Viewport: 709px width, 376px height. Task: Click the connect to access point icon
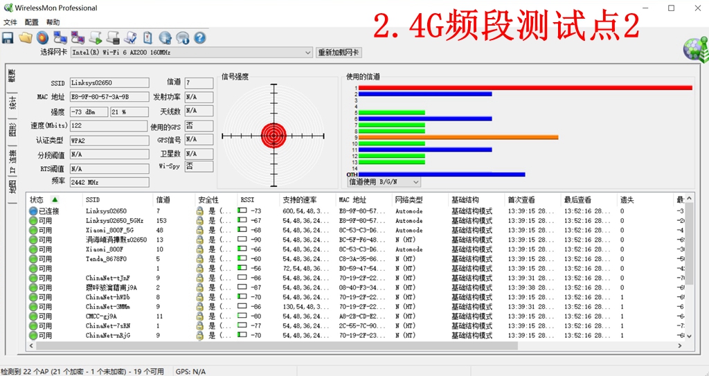click(x=60, y=38)
